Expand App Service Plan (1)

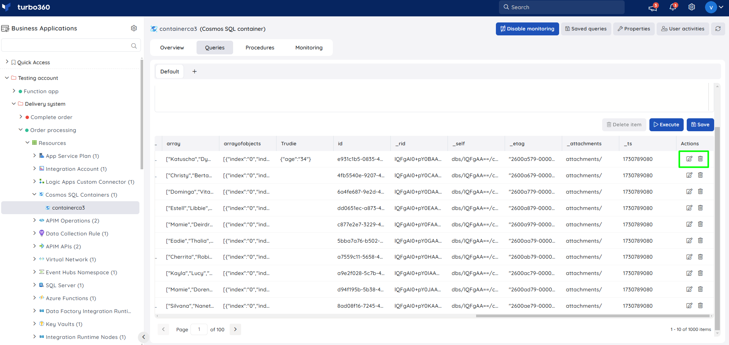[x=35, y=156]
